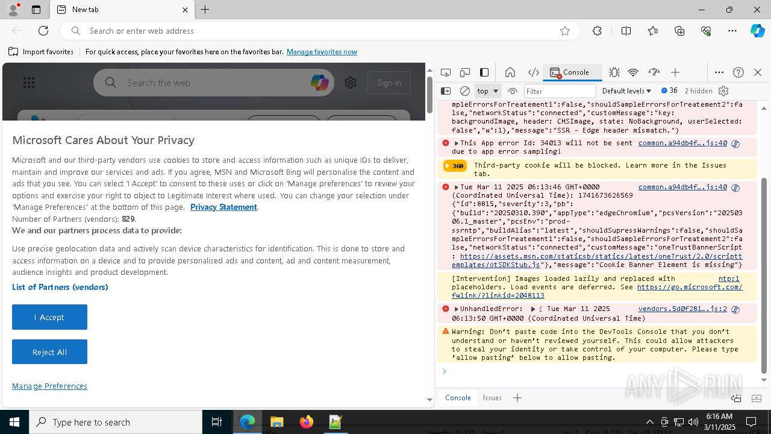771x434 pixels.
Task: Open Extensions puzzle icon
Action: 597,31
